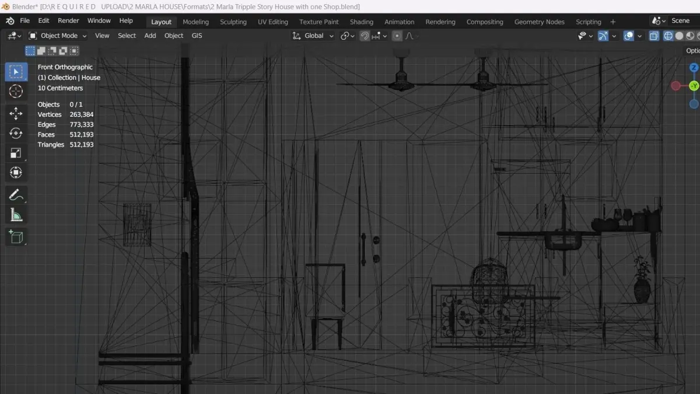Image resolution: width=700 pixels, height=394 pixels.
Task: Choose the Measure tool
Action: [x=16, y=215]
